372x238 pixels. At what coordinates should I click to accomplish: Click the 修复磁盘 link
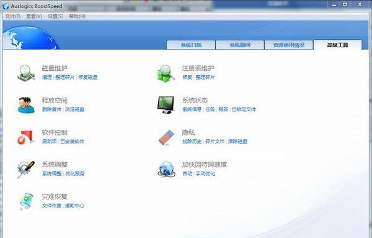pyautogui.click(x=88, y=77)
